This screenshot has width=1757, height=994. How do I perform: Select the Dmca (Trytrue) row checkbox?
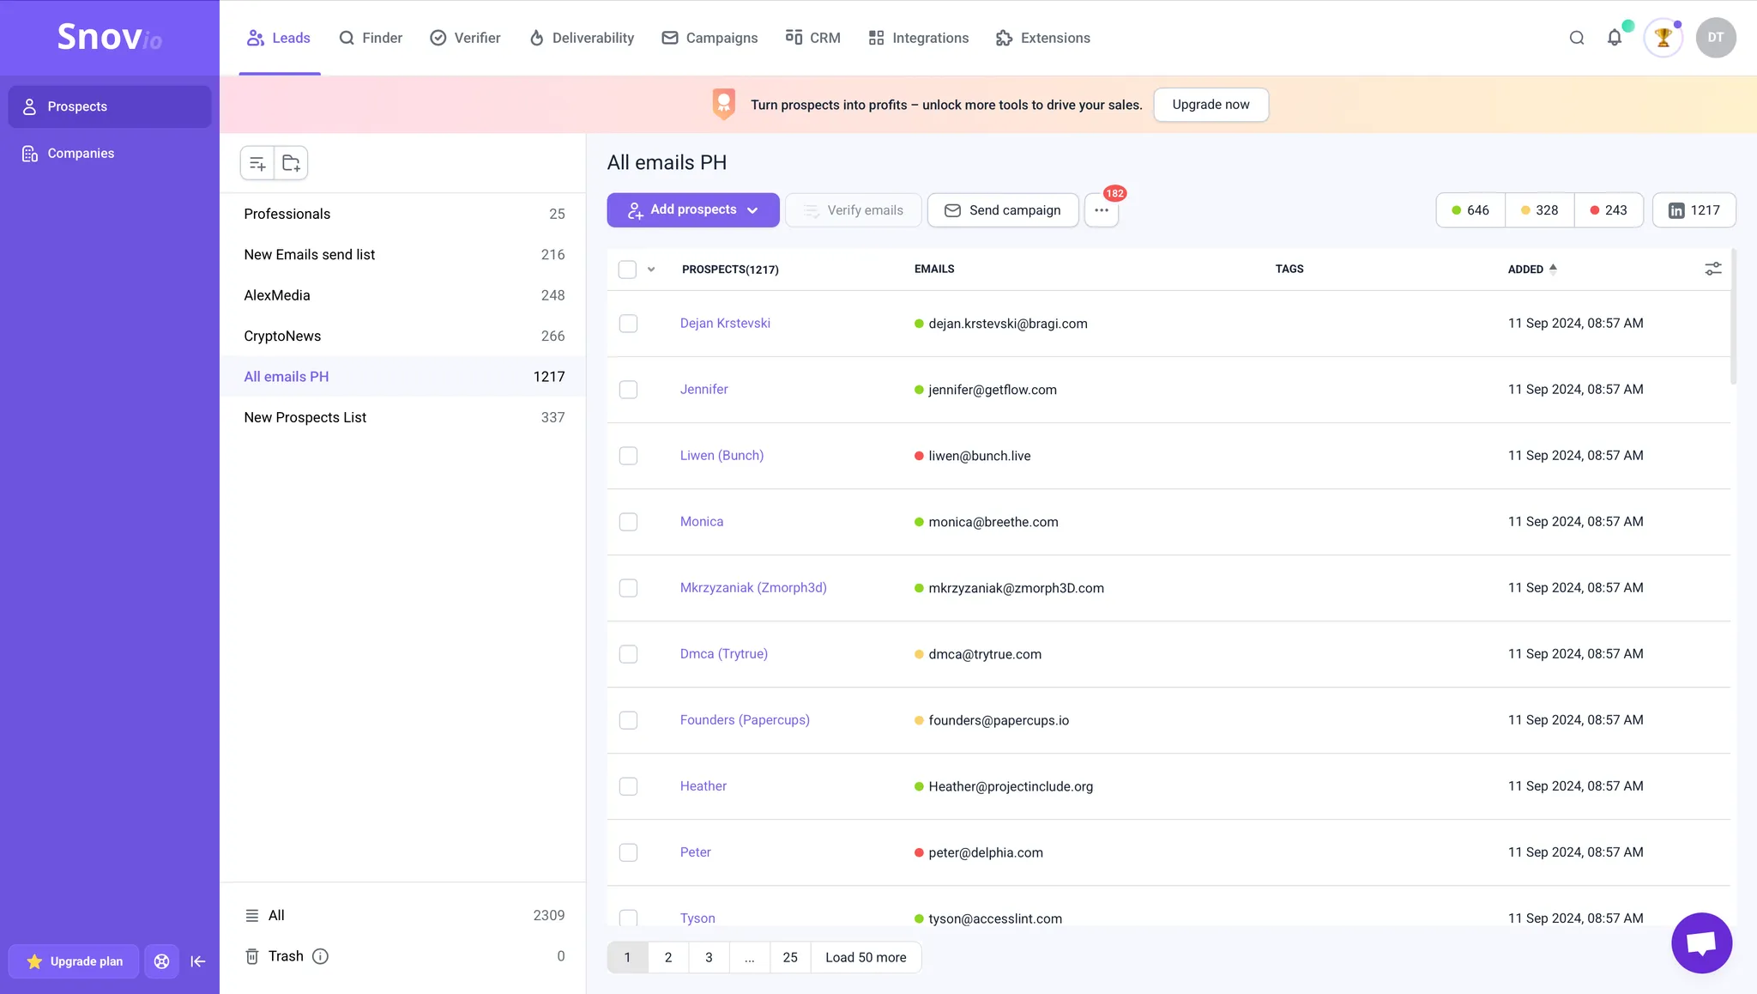tap(628, 654)
